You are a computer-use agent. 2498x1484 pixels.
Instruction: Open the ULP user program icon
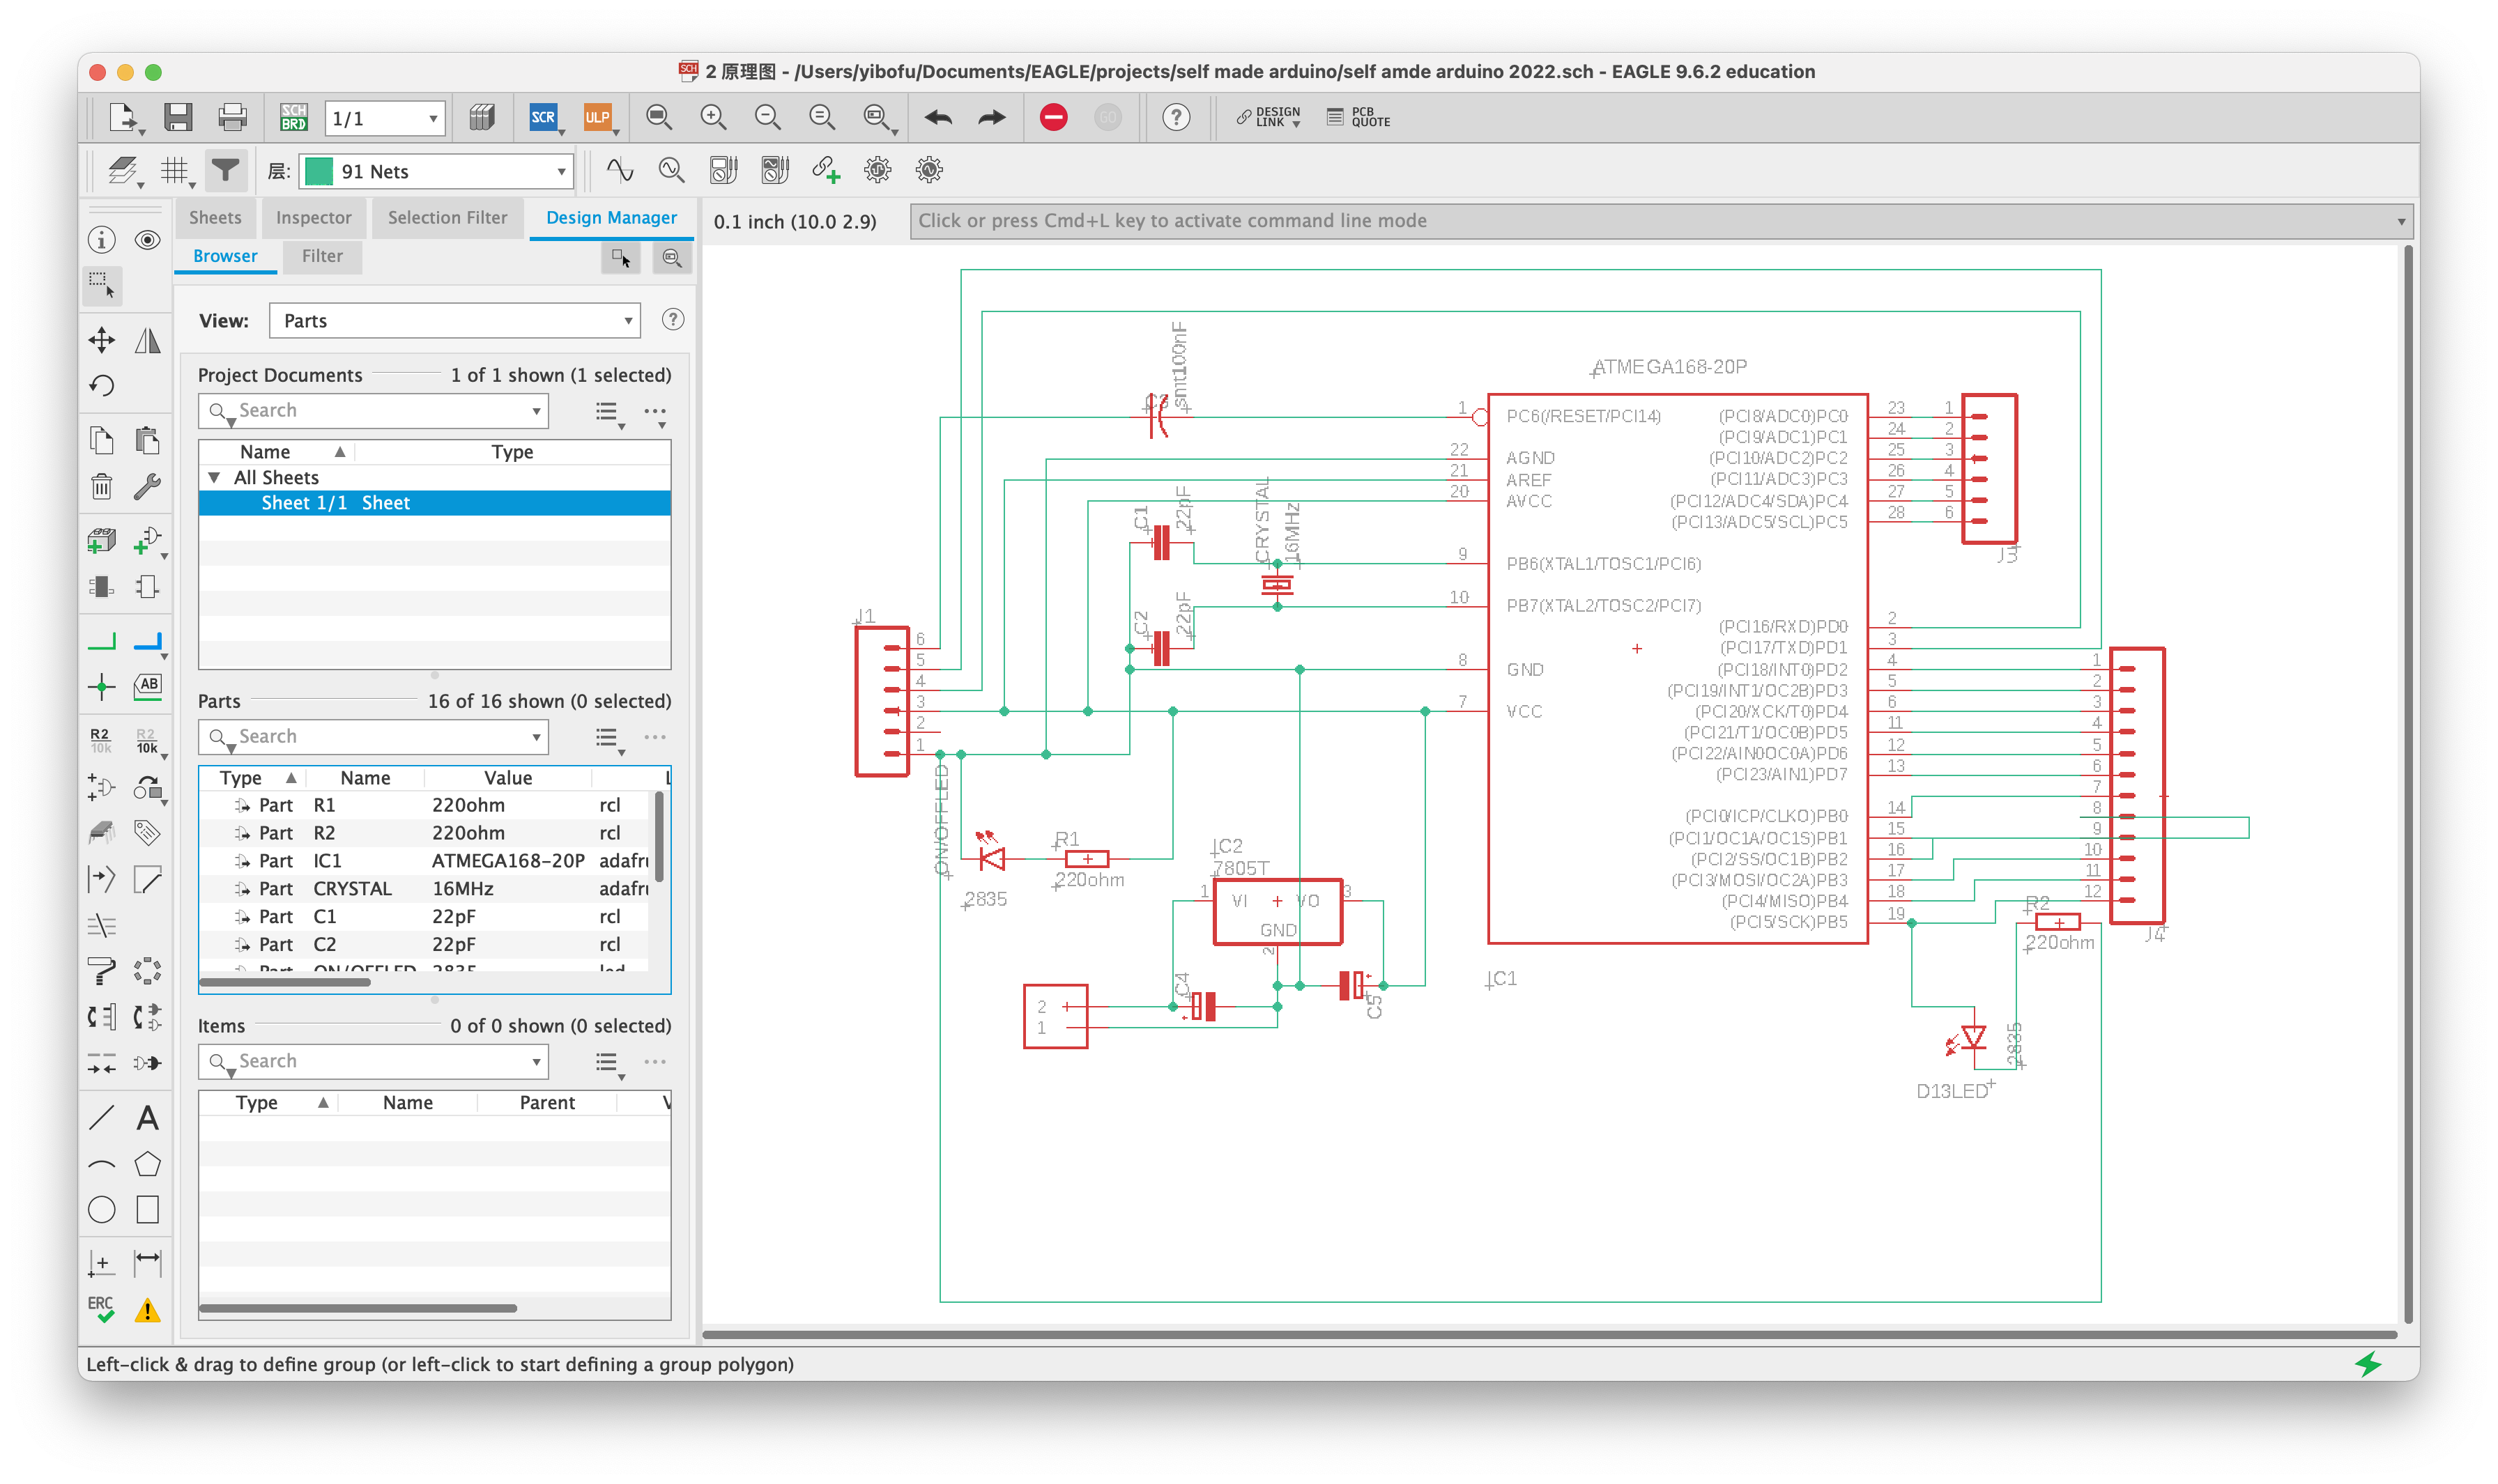coord(596,118)
